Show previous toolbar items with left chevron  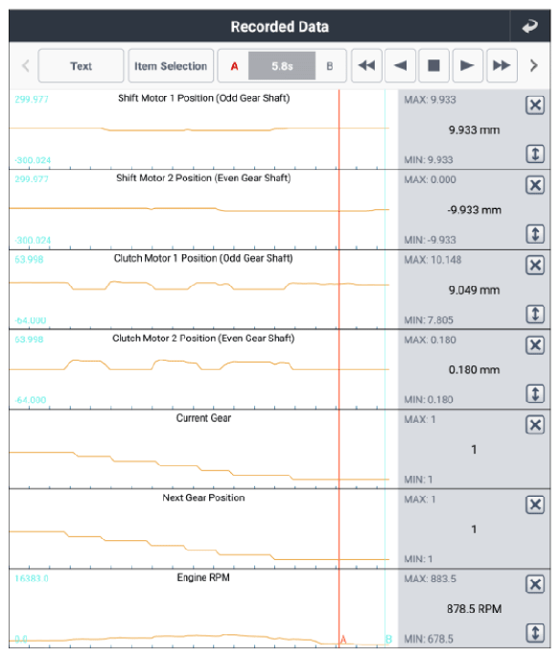[26, 66]
